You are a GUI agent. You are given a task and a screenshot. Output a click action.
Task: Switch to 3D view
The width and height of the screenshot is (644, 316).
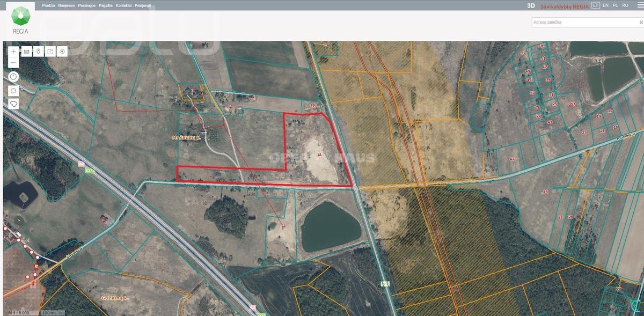point(531,5)
